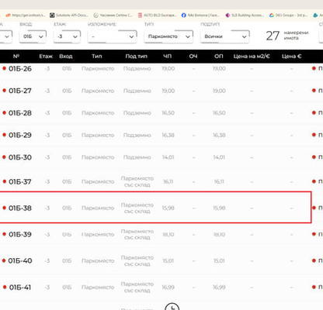Screen dimensions: 323x310
Task: Click Паркомясто type cell in row 01Б-27
Action: tap(98, 91)
